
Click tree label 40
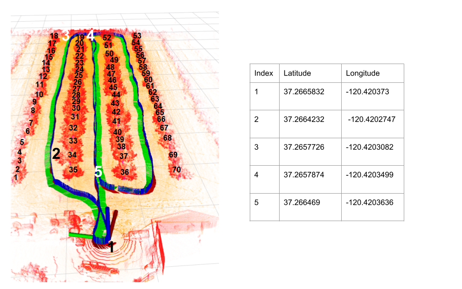[117, 132]
